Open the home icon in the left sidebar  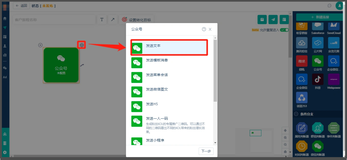click(5, 19)
